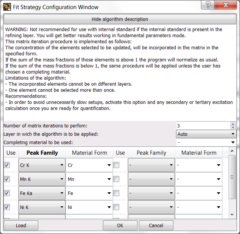This screenshot has height=234, width=240.
Task: Increase number of matrix iterations with up arrow
Action: (233, 124)
